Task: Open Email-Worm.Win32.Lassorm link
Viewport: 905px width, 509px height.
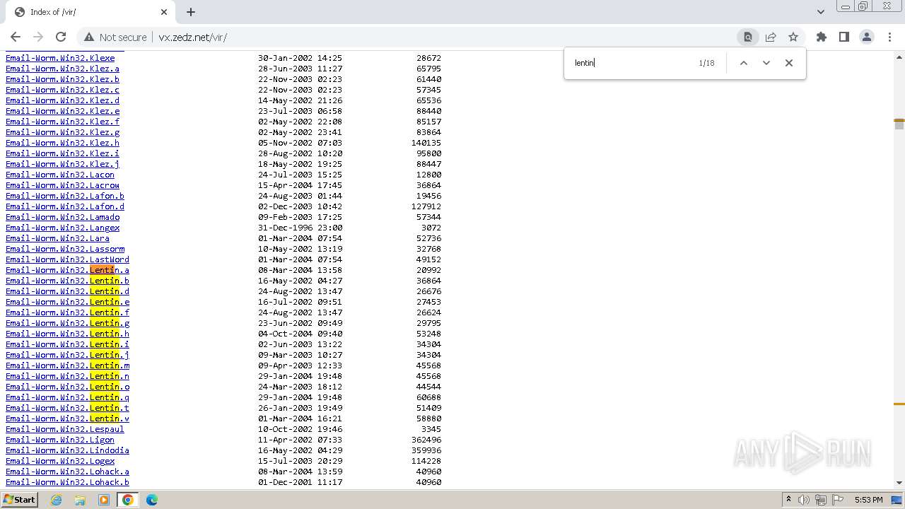Action: [x=65, y=249]
